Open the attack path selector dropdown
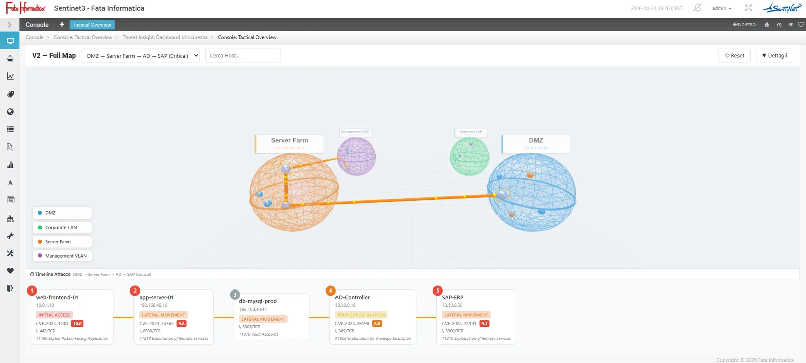 (x=141, y=56)
